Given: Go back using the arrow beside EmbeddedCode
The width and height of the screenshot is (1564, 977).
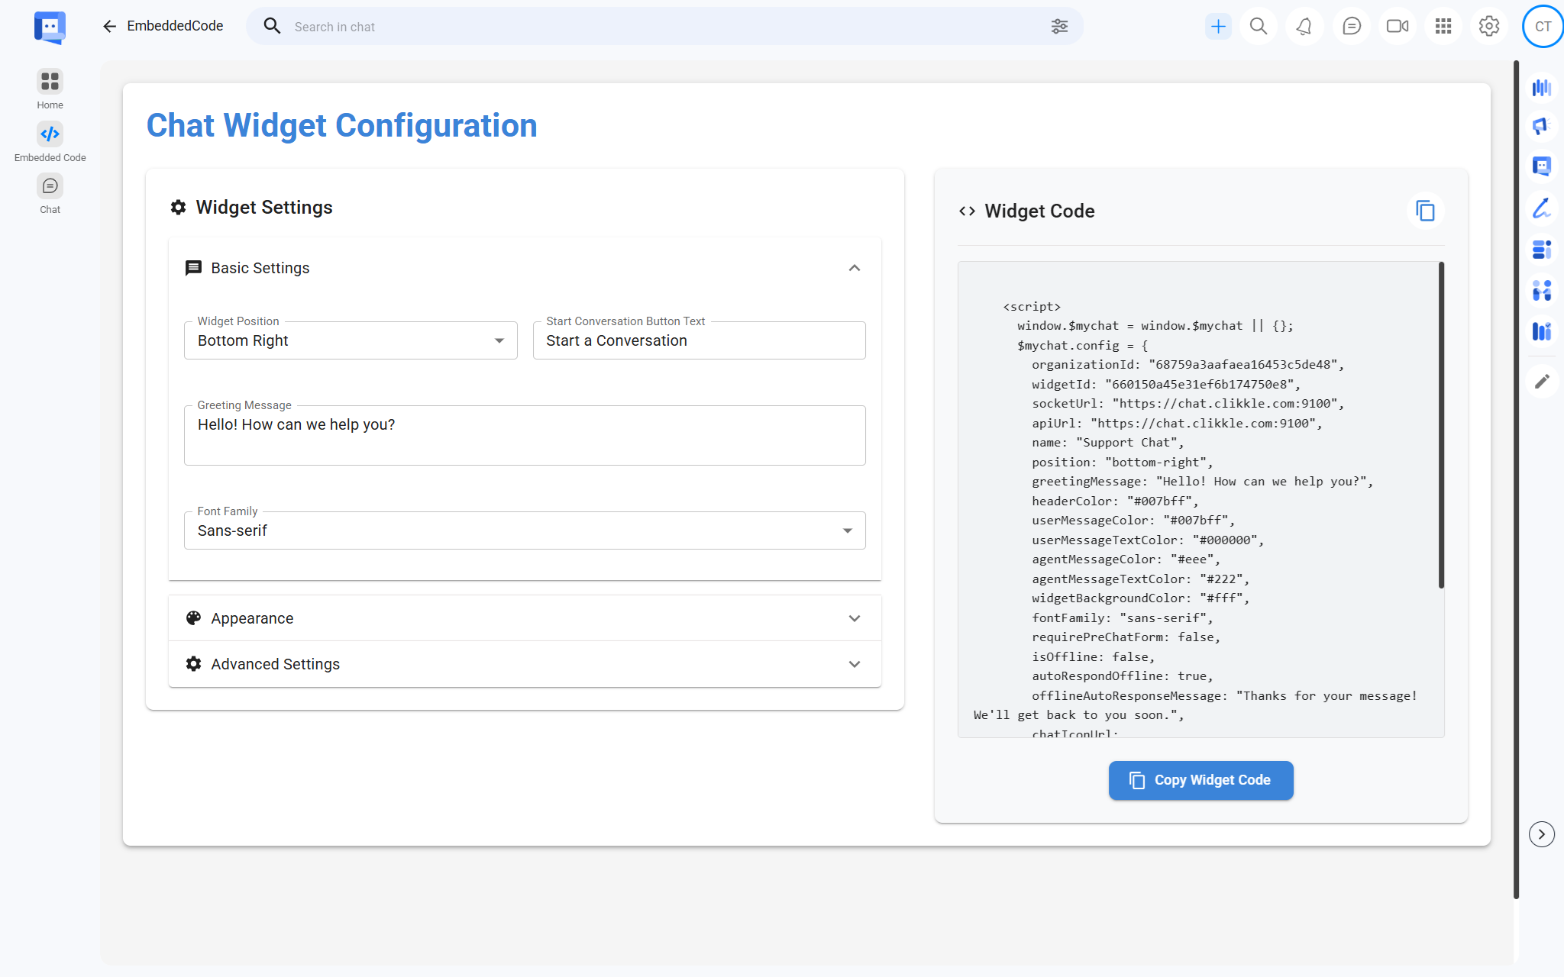Looking at the screenshot, I should [109, 27].
